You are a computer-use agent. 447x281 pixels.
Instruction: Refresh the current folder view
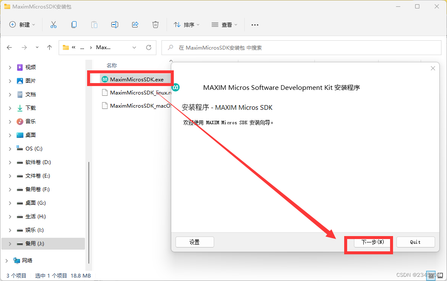coord(149,47)
